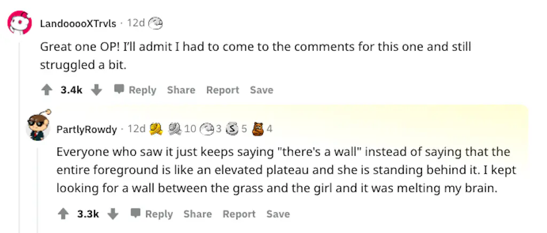Screen dimensions: 547x233
Task: Save the LandooooXTrvls comment
Action: tap(261, 90)
